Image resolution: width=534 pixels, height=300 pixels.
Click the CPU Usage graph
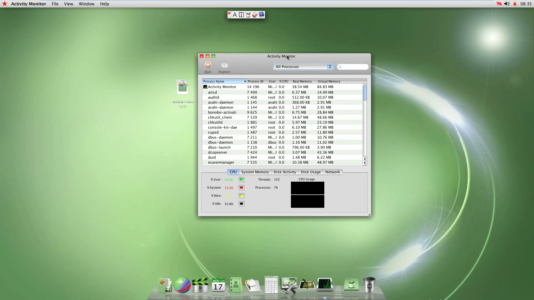point(308,195)
